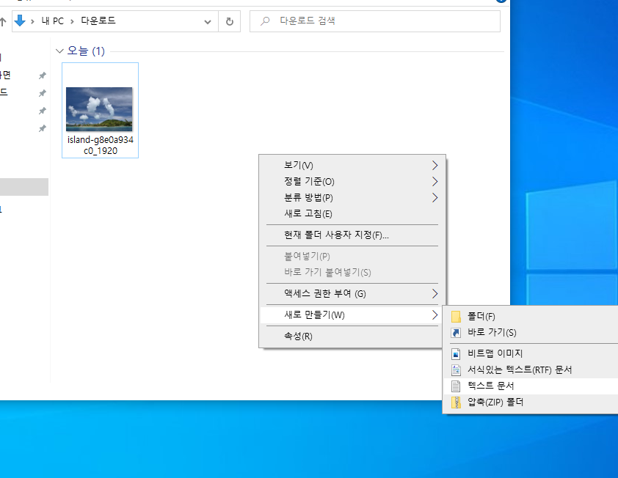Click the ZIP folder icon in submenu
This screenshot has width=618, height=478.
(456, 402)
